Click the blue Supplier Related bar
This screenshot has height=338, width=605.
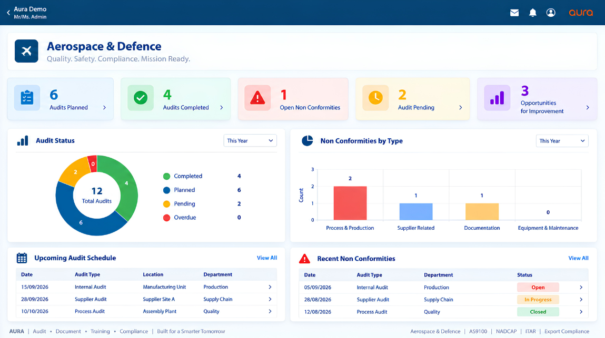(x=416, y=212)
